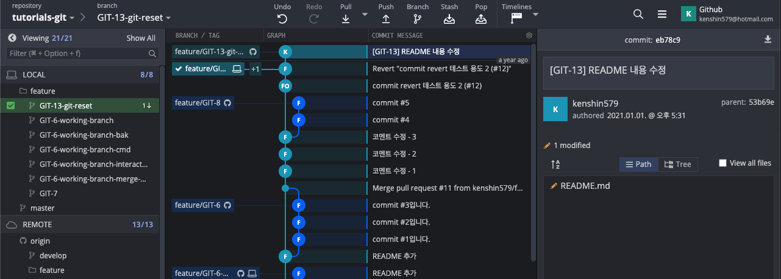The image size is (781, 279).
Task: Click the Undo icon in toolbar
Action: click(282, 18)
